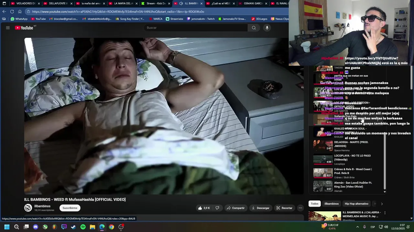The width and height of the screenshot is (414, 232).
Task: Show hidden system tray icons
Action: point(357,227)
